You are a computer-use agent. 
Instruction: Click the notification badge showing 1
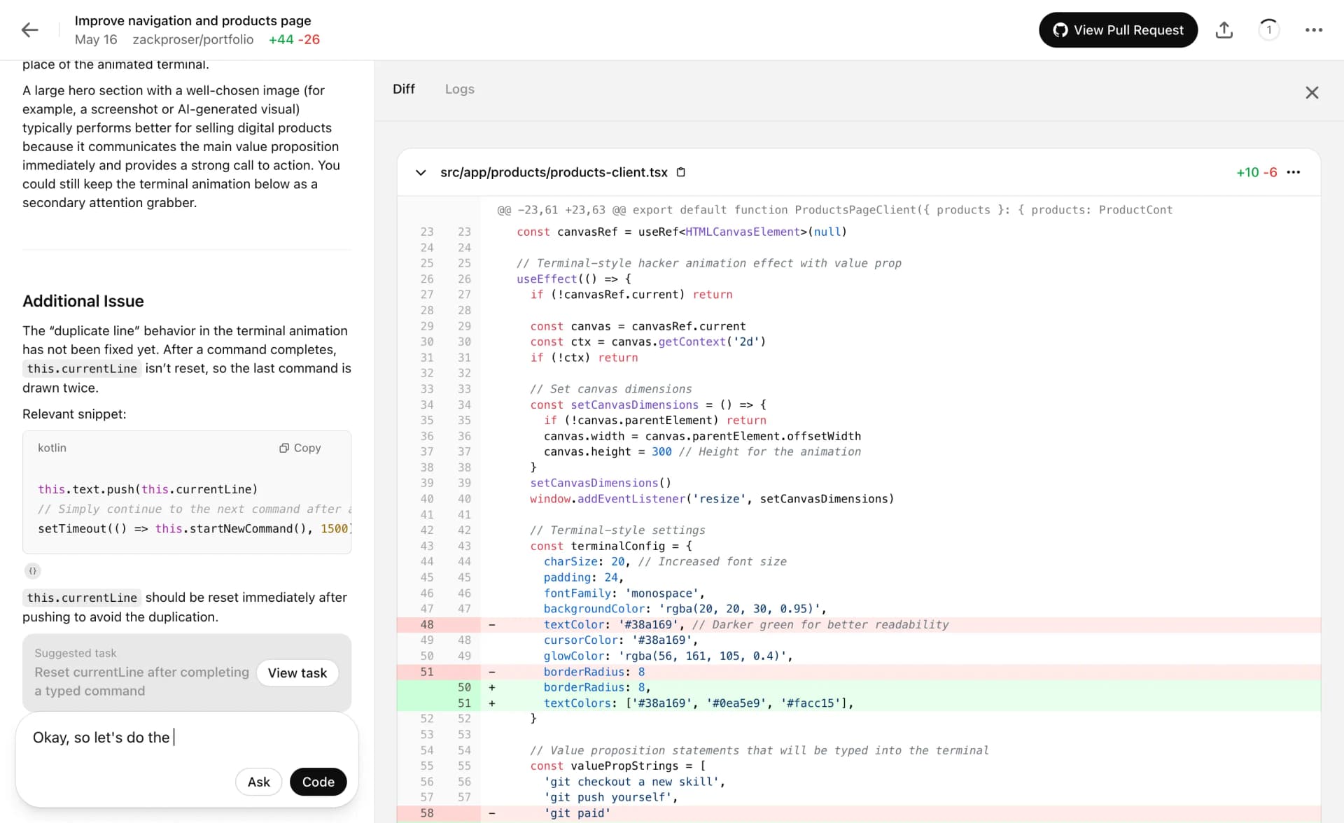click(1269, 30)
